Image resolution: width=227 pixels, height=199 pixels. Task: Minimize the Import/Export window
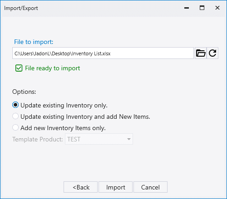click(187, 8)
